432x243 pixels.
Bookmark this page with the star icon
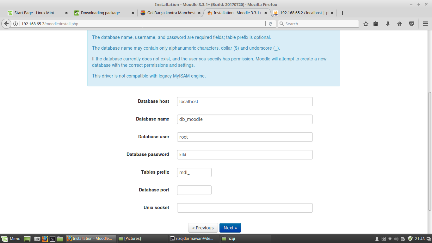click(x=366, y=23)
